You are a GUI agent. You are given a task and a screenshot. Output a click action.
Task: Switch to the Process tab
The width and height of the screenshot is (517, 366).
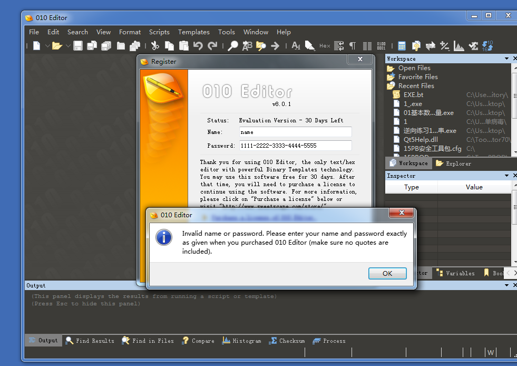329,341
